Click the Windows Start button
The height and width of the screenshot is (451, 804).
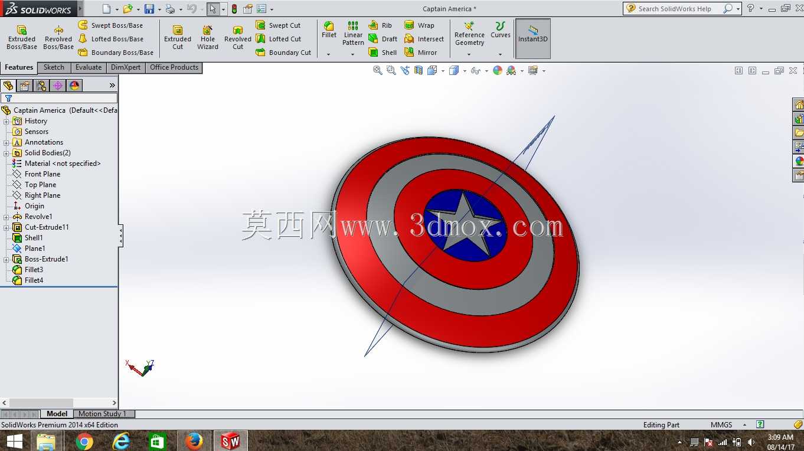pyautogui.click(x=14, y=441)
